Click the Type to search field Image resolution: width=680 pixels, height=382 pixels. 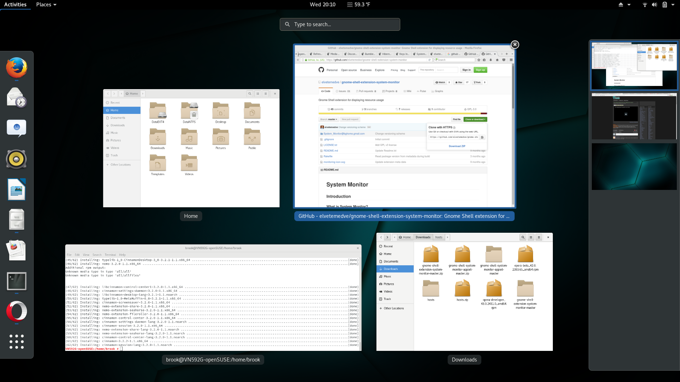pyautogui.click(x=340, y=24)
